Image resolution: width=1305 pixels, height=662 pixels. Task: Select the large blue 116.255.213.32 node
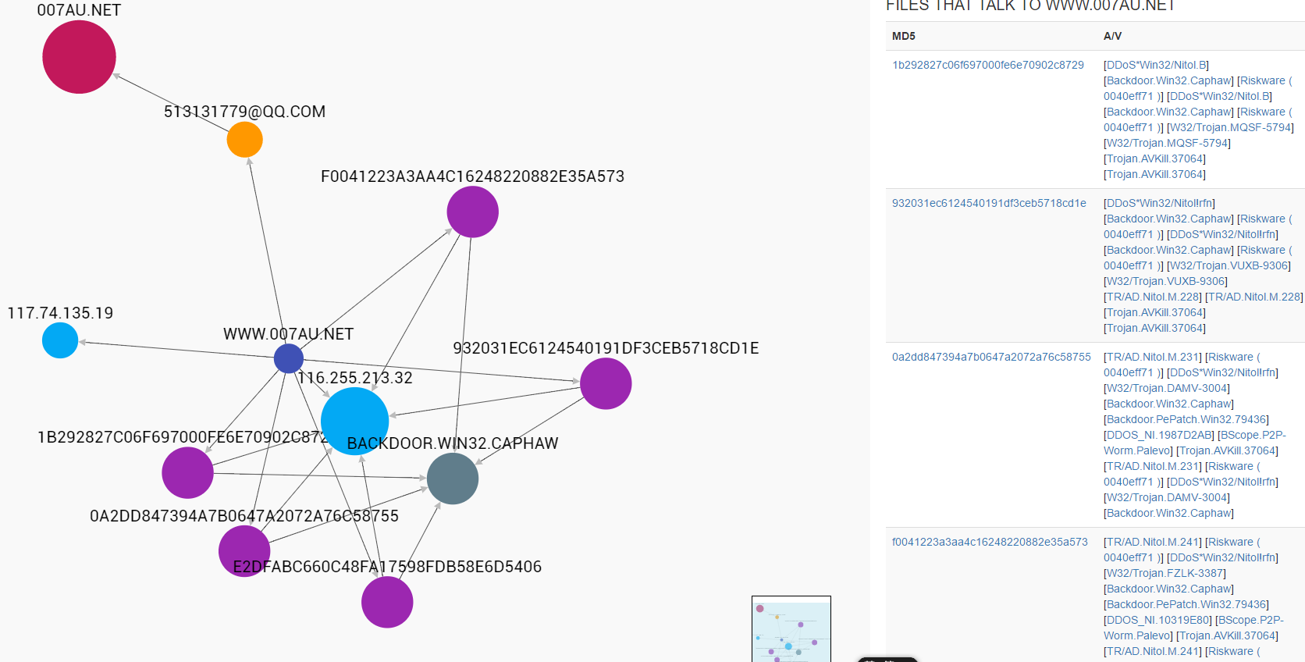click(354, 421)
